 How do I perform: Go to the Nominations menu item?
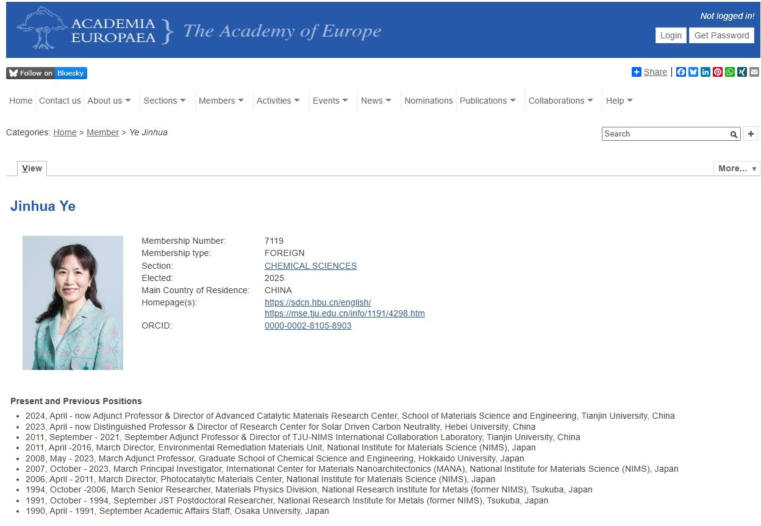click(x=429, y=101)
